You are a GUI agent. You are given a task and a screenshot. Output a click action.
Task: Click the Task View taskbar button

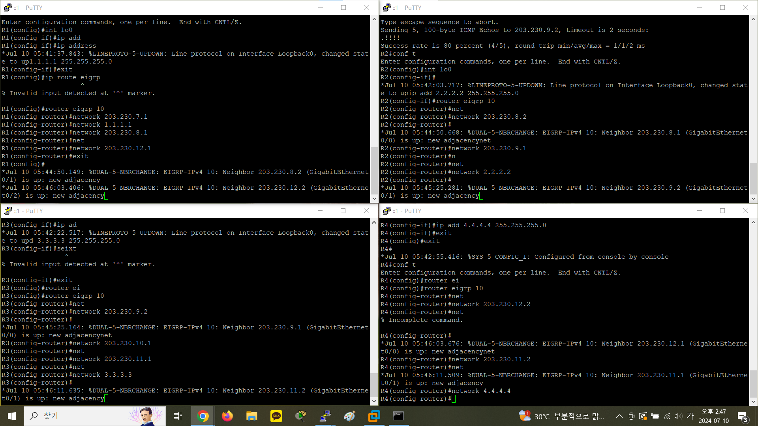178,416
